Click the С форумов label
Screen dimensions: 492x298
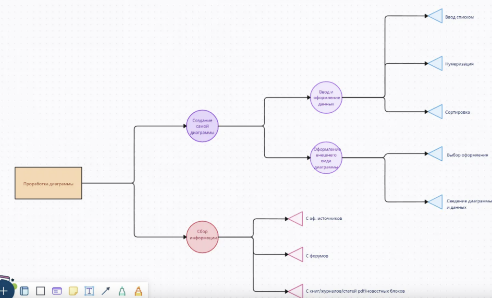(x=317, y=256)
